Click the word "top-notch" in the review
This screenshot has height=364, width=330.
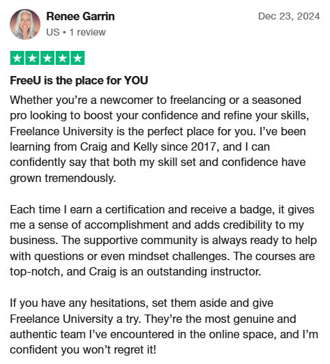[36, 271]
